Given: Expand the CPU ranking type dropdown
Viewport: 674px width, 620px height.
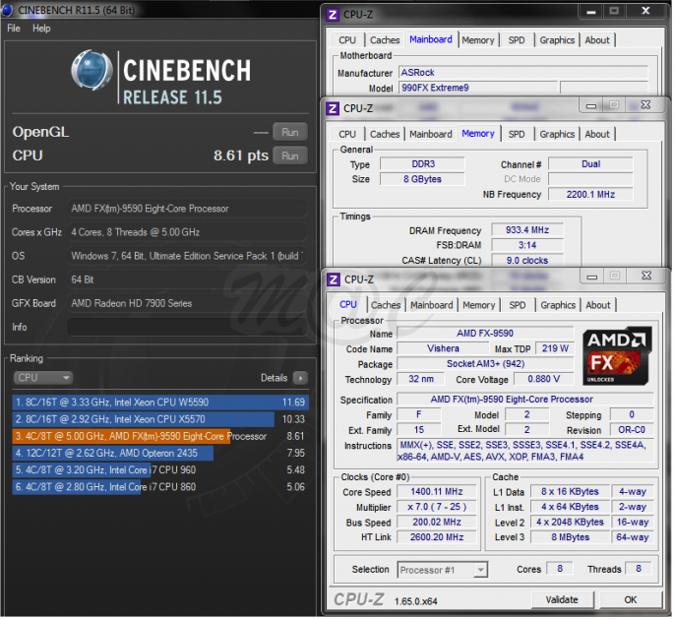Looking at the screenshot, I should [43, 378].
